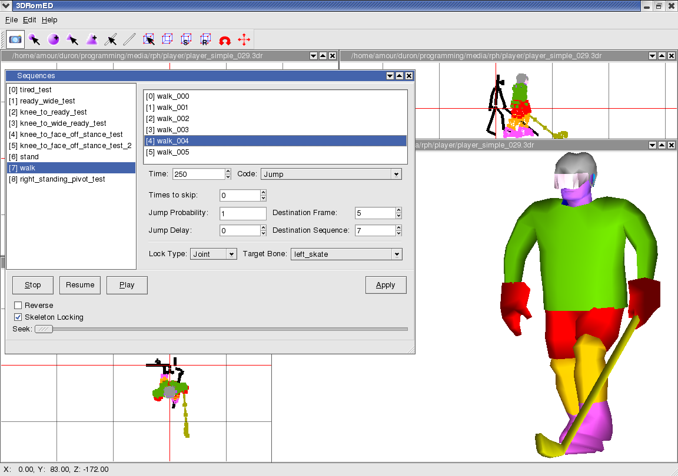Click the red rotate arrow tool

(225, 40)
